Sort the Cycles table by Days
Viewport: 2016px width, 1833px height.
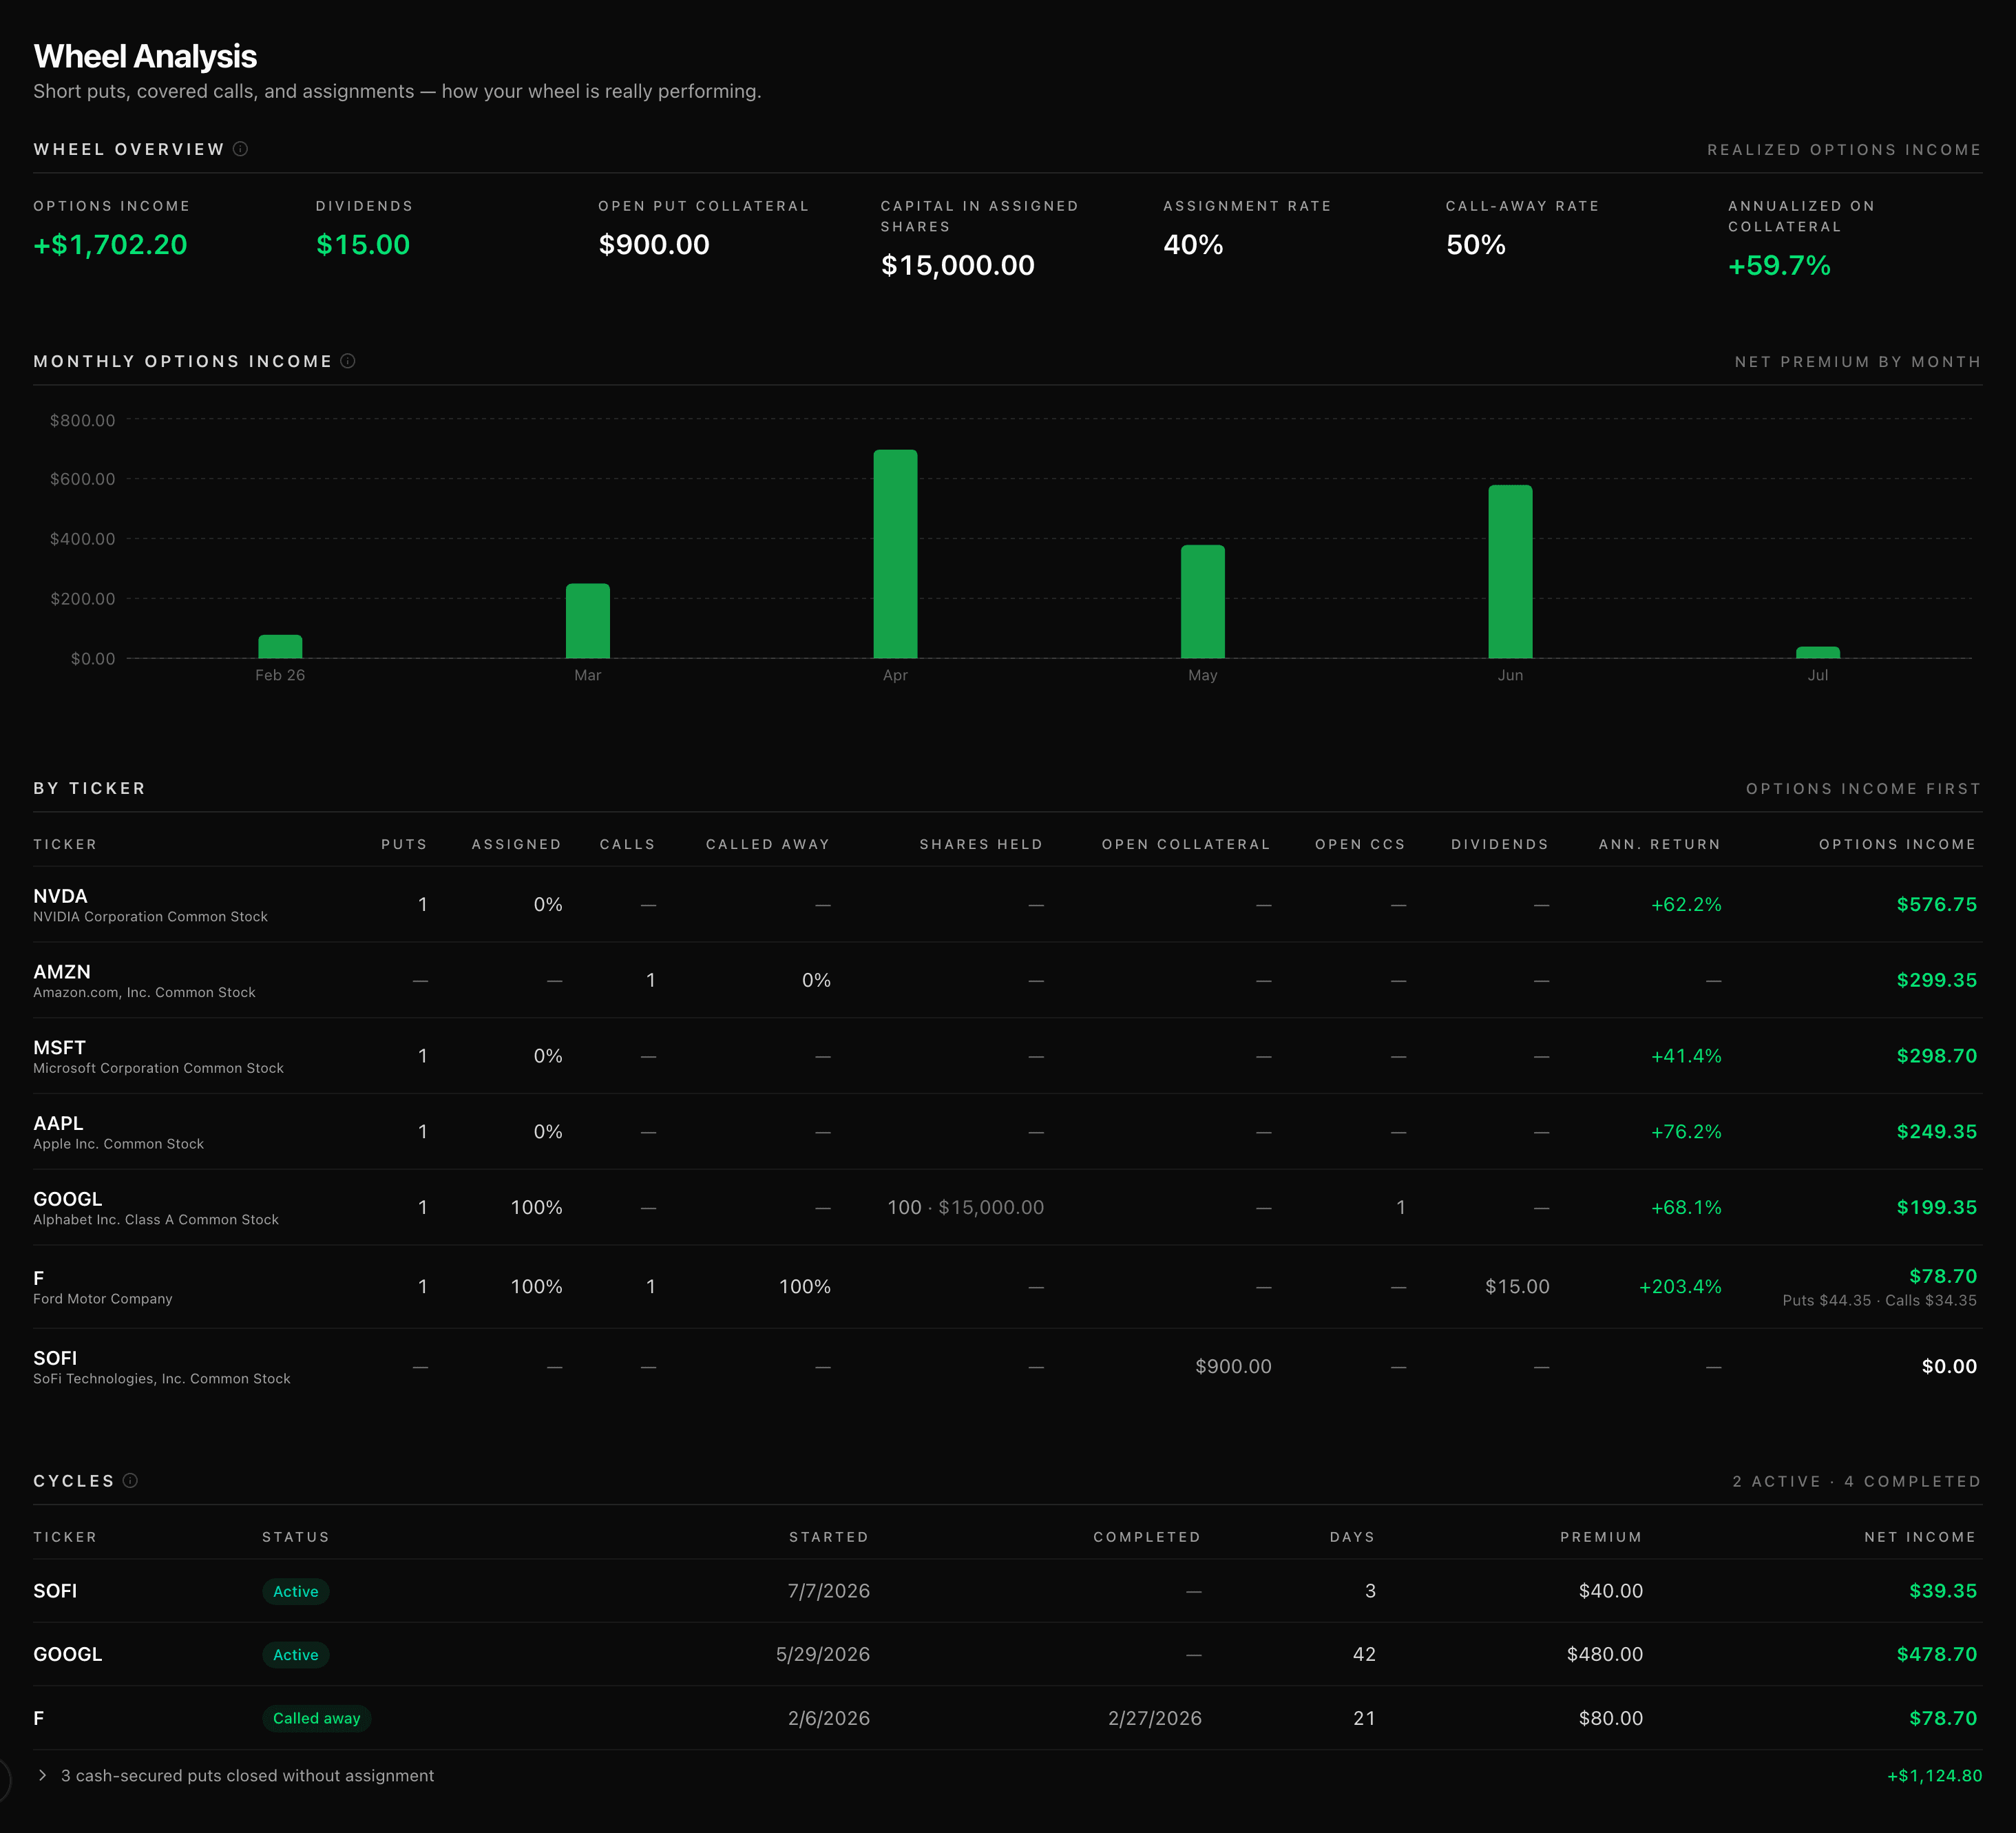(x=1352, y=1537)
